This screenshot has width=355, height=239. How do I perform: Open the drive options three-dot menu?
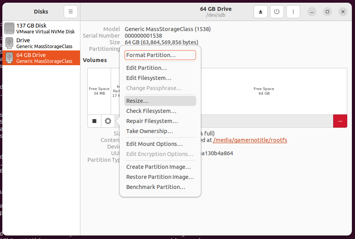click(x=292, y=12)
